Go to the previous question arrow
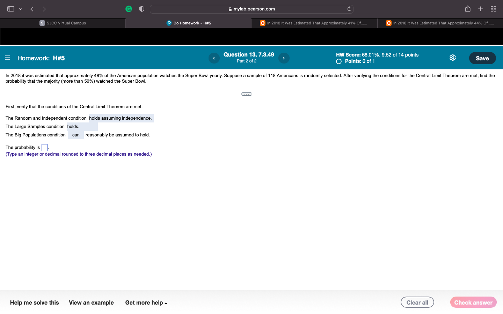The width and height of the screenshot is (503, 314). (x=214, y=58)
